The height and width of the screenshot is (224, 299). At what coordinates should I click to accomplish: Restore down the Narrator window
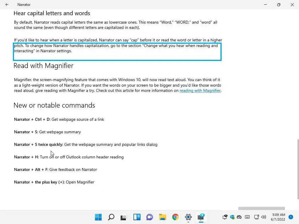279,5
